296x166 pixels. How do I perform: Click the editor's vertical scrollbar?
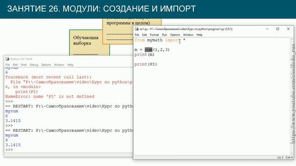click(x=292, y=96)
